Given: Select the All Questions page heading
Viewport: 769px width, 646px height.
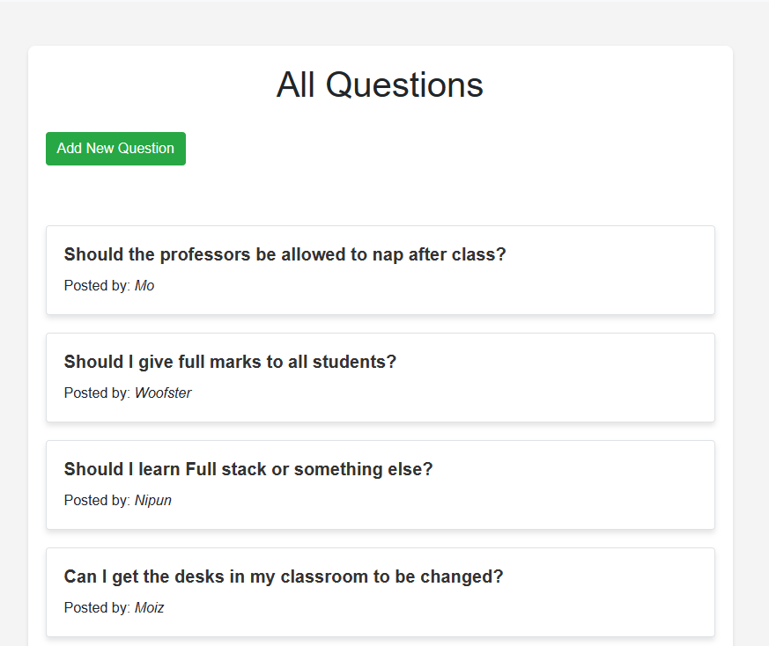Looking at the screenshot, I should (380, 85).
